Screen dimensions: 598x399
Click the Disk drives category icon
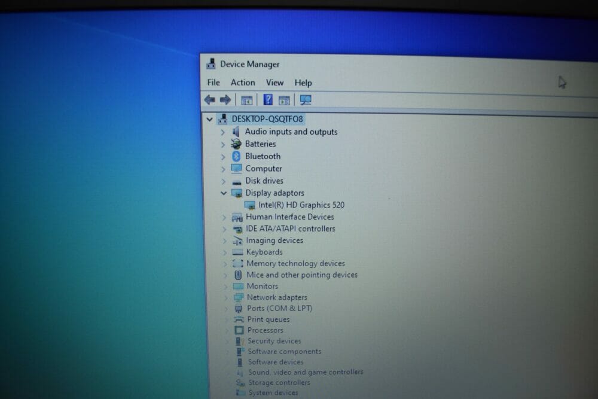pos(237,182)
